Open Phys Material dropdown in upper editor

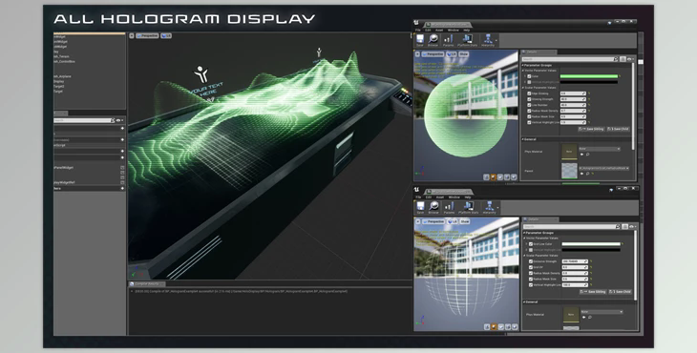[600, 149]
